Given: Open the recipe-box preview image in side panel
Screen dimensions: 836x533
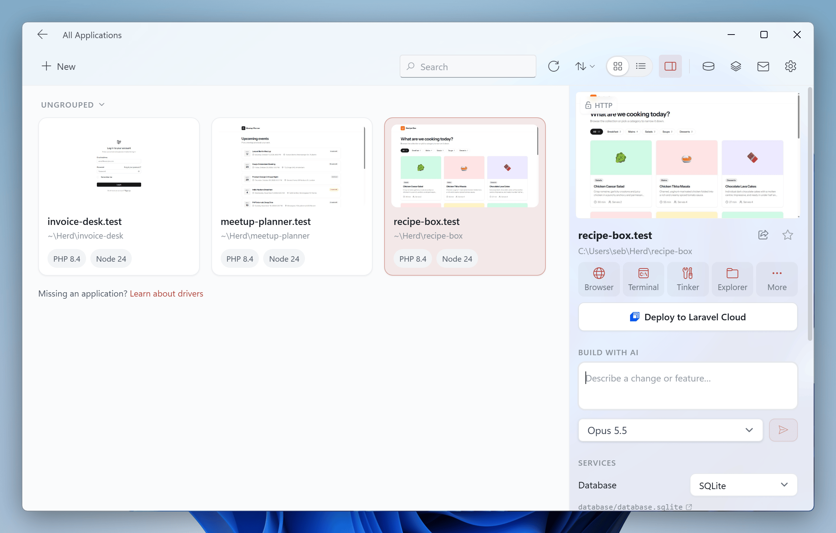Looking at the screenshot, I should [x=688, y=155].
